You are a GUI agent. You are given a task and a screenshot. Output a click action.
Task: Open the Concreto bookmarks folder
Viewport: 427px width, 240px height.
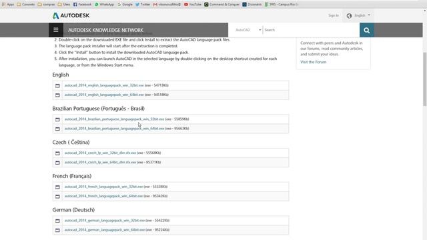click(26, 5)
